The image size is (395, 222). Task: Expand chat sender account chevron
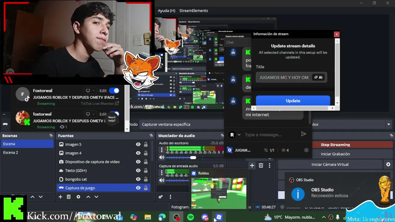(239, 135)
